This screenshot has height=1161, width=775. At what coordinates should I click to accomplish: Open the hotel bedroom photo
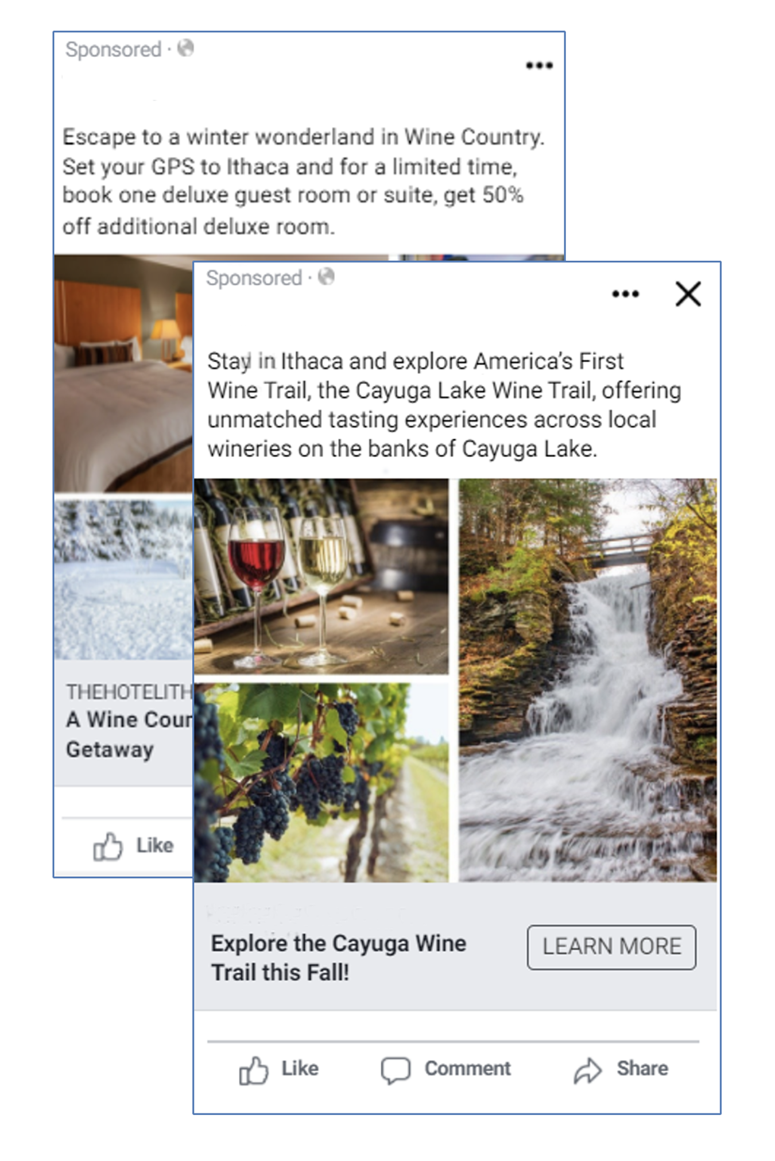click(123, 374)
